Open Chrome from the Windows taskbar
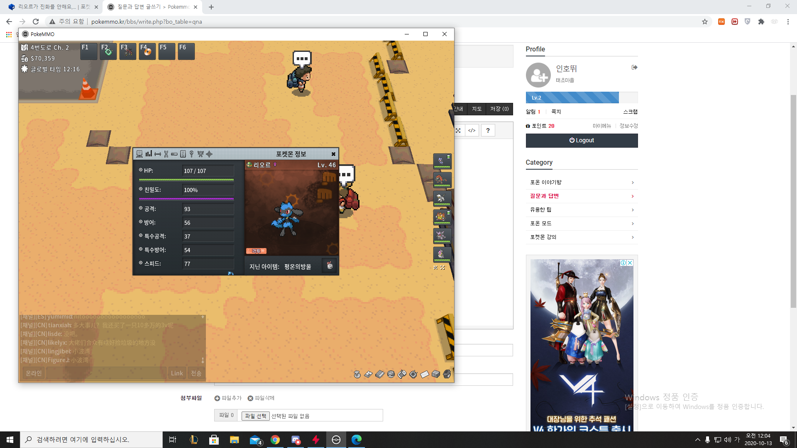Viewport: 797px width, 448px height. click(275, 440)
